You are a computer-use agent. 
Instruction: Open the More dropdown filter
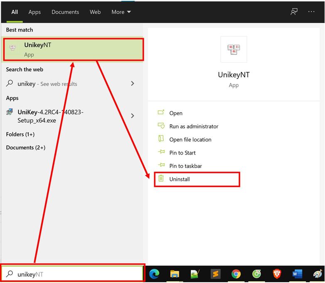tap(121, 12)
